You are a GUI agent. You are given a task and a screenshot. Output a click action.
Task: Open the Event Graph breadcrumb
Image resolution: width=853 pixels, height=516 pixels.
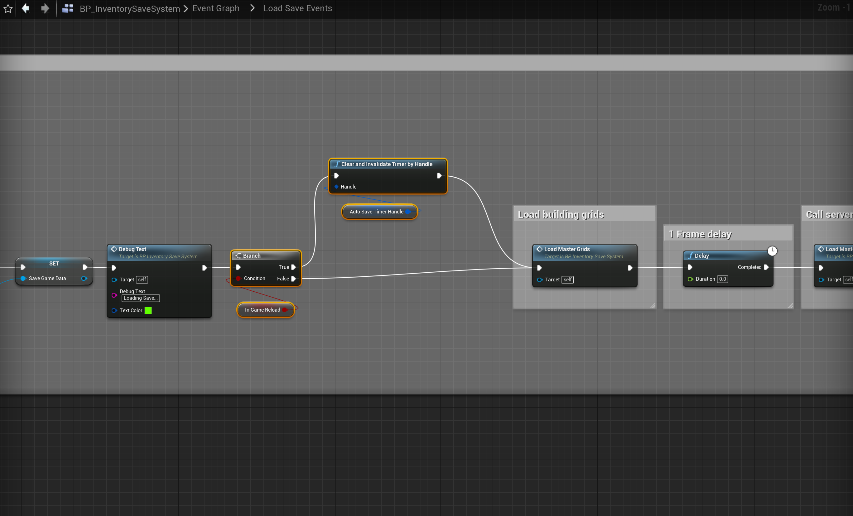(x=216, y=8)
